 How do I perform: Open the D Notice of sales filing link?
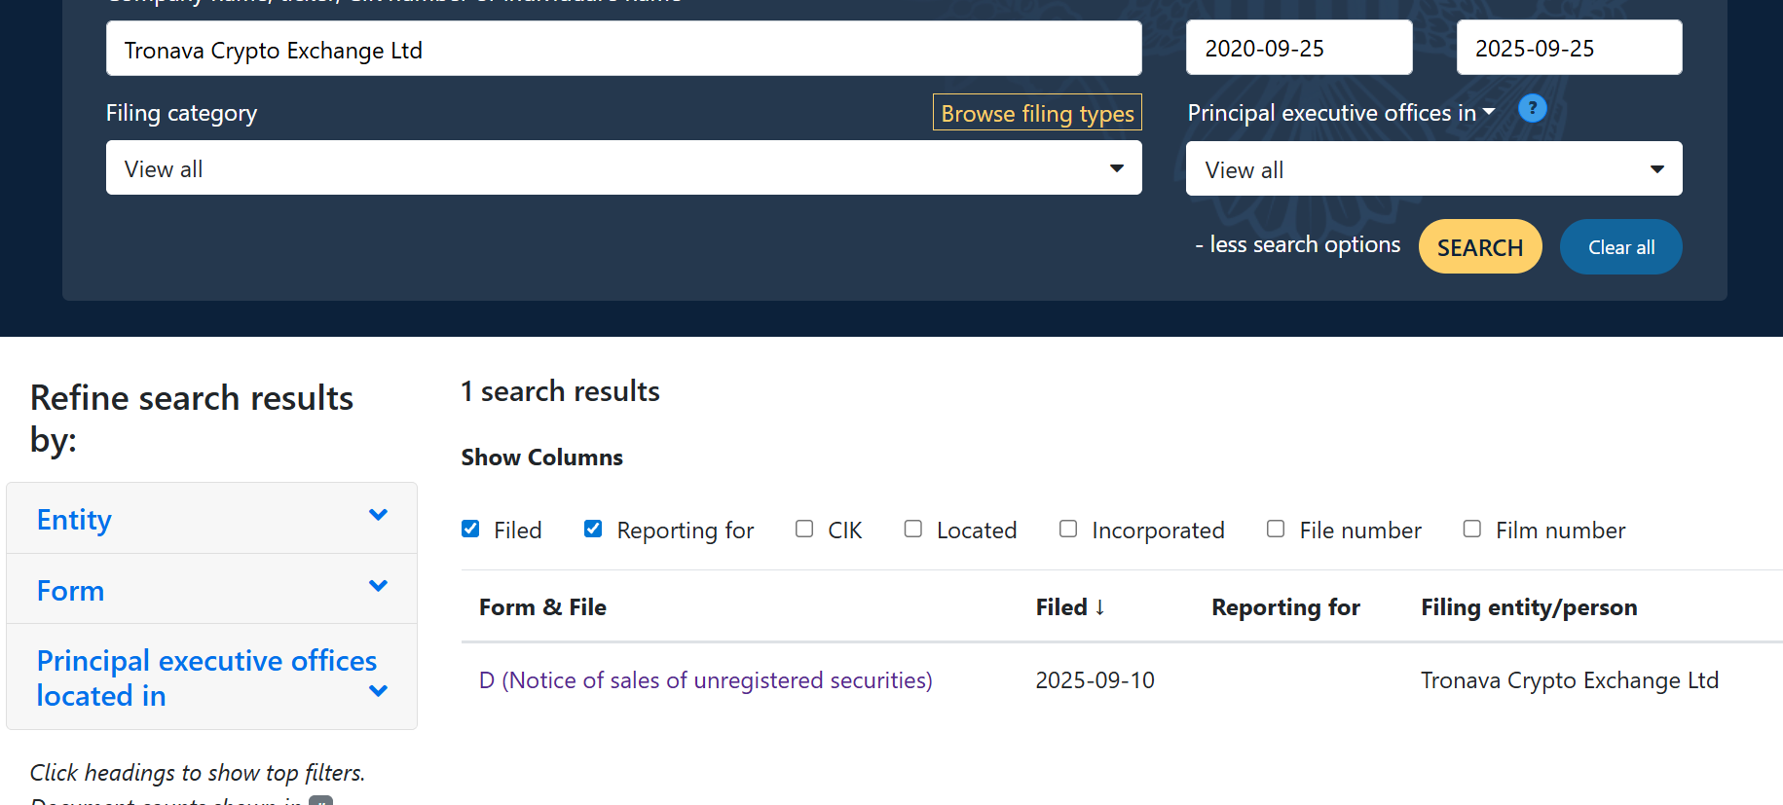tap(705, 680)
